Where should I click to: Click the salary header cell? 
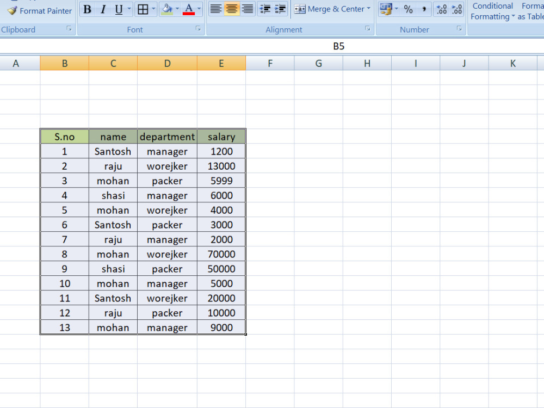coord(221,137)
